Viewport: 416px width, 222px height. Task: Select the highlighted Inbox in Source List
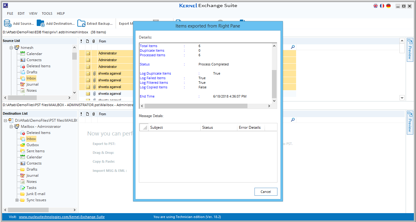(31, 78)
